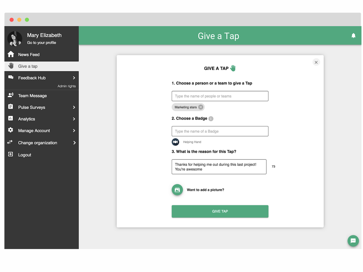The image size is (363, 272).
Task: Expand the Analytics chevron
Action: pos(74,119)
